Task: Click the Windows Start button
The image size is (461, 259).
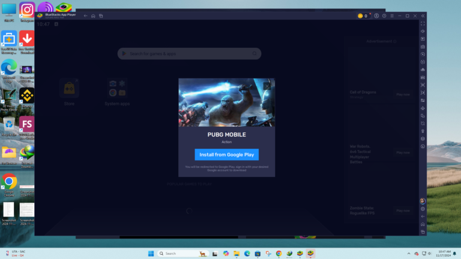Action: pos(151,254)
